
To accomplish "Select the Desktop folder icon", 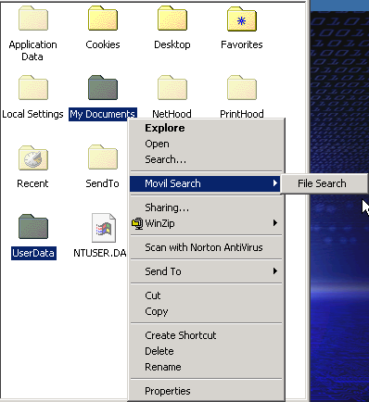I will coord(172,19).
